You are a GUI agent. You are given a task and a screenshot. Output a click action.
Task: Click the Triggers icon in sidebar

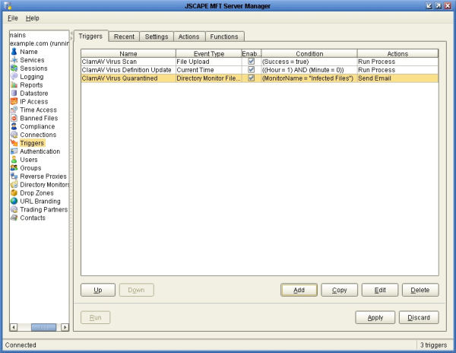tap(14, 143)
